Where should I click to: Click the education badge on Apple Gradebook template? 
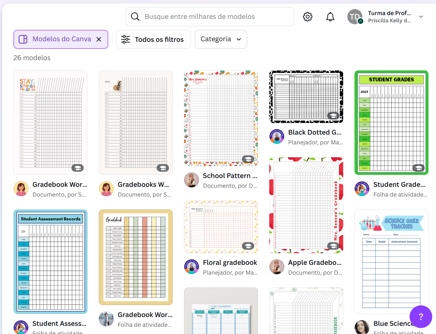point(333,246)
